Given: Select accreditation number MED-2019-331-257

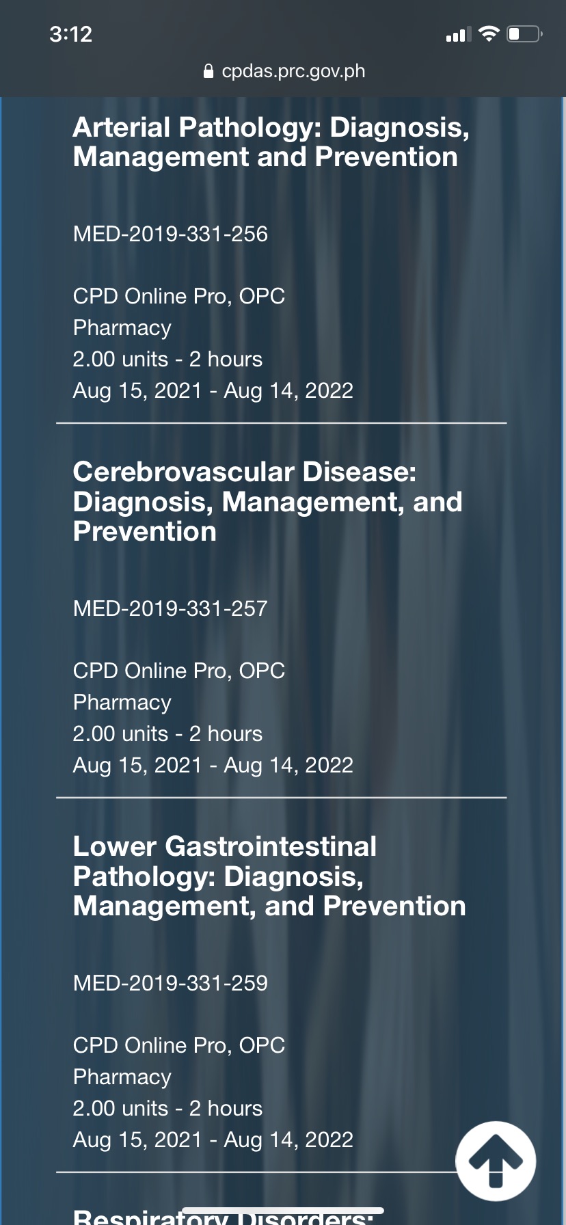Looking at the screenshot, I should (x=170, y=608).
